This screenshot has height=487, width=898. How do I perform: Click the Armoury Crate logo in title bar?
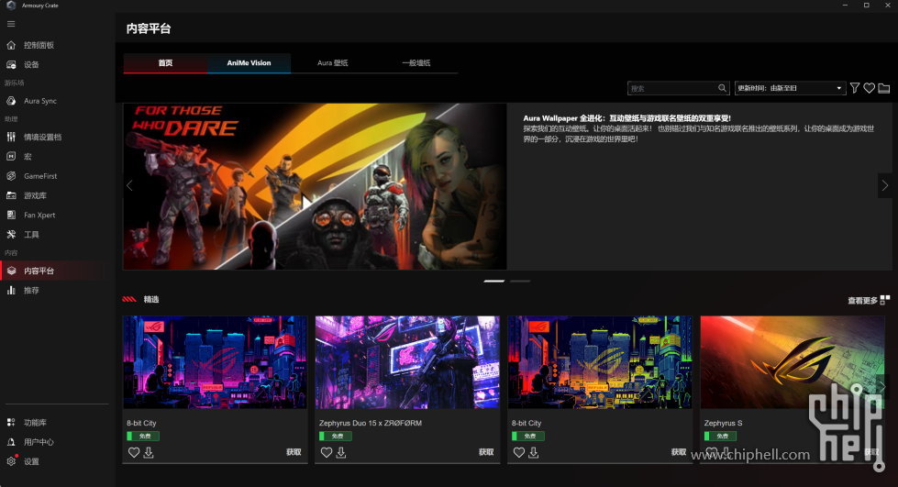11,6
